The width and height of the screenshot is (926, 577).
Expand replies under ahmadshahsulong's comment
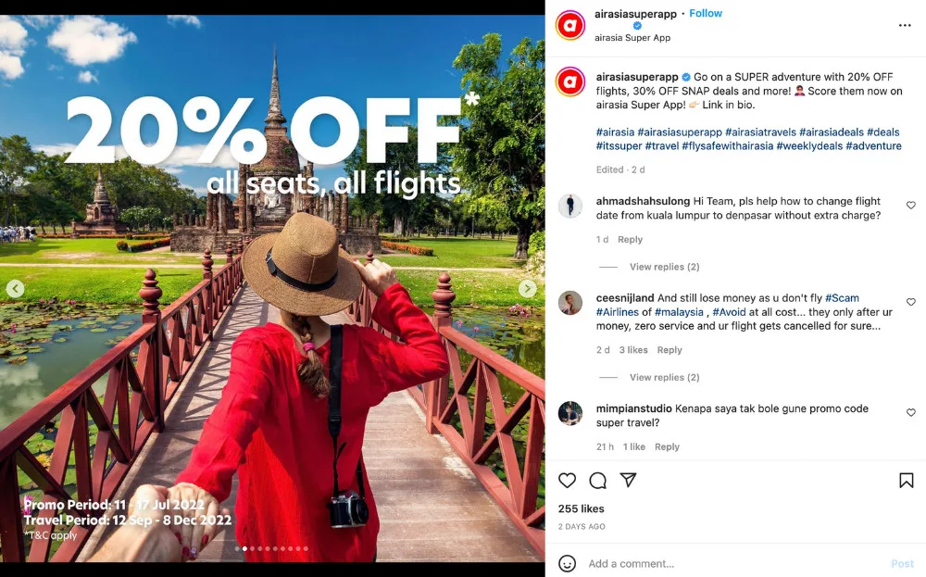[664, 267]
